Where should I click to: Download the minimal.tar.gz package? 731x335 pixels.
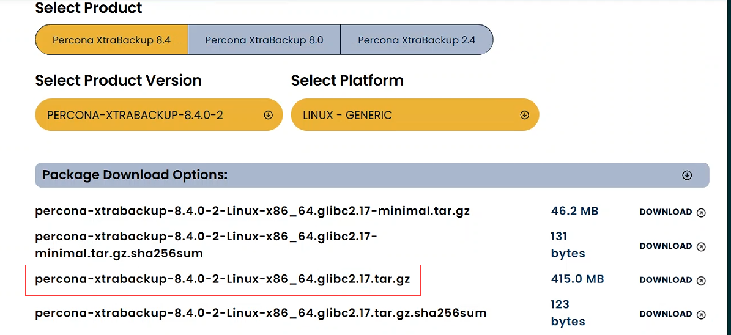[x=666, y=212]
